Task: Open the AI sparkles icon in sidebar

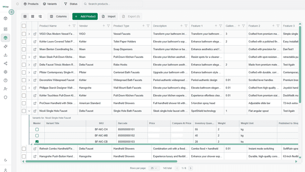Action: 6,47
